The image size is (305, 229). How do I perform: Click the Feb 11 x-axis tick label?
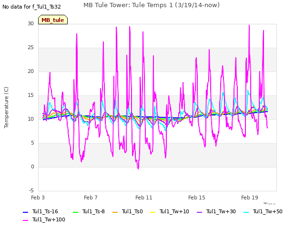(x=144, y=198)
